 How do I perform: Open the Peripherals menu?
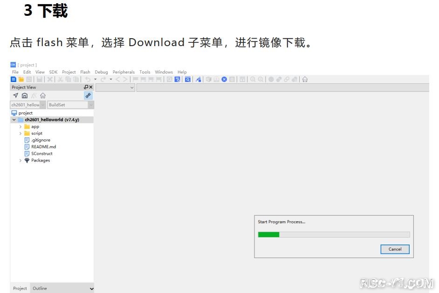coord(123,72)
